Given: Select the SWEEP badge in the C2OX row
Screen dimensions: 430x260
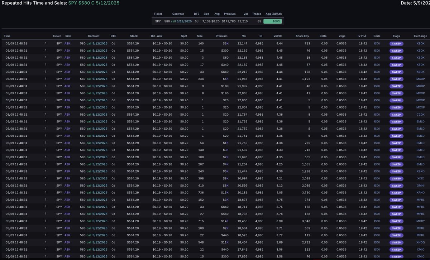Looking at the screenshot, I should (x=396, y=114).
